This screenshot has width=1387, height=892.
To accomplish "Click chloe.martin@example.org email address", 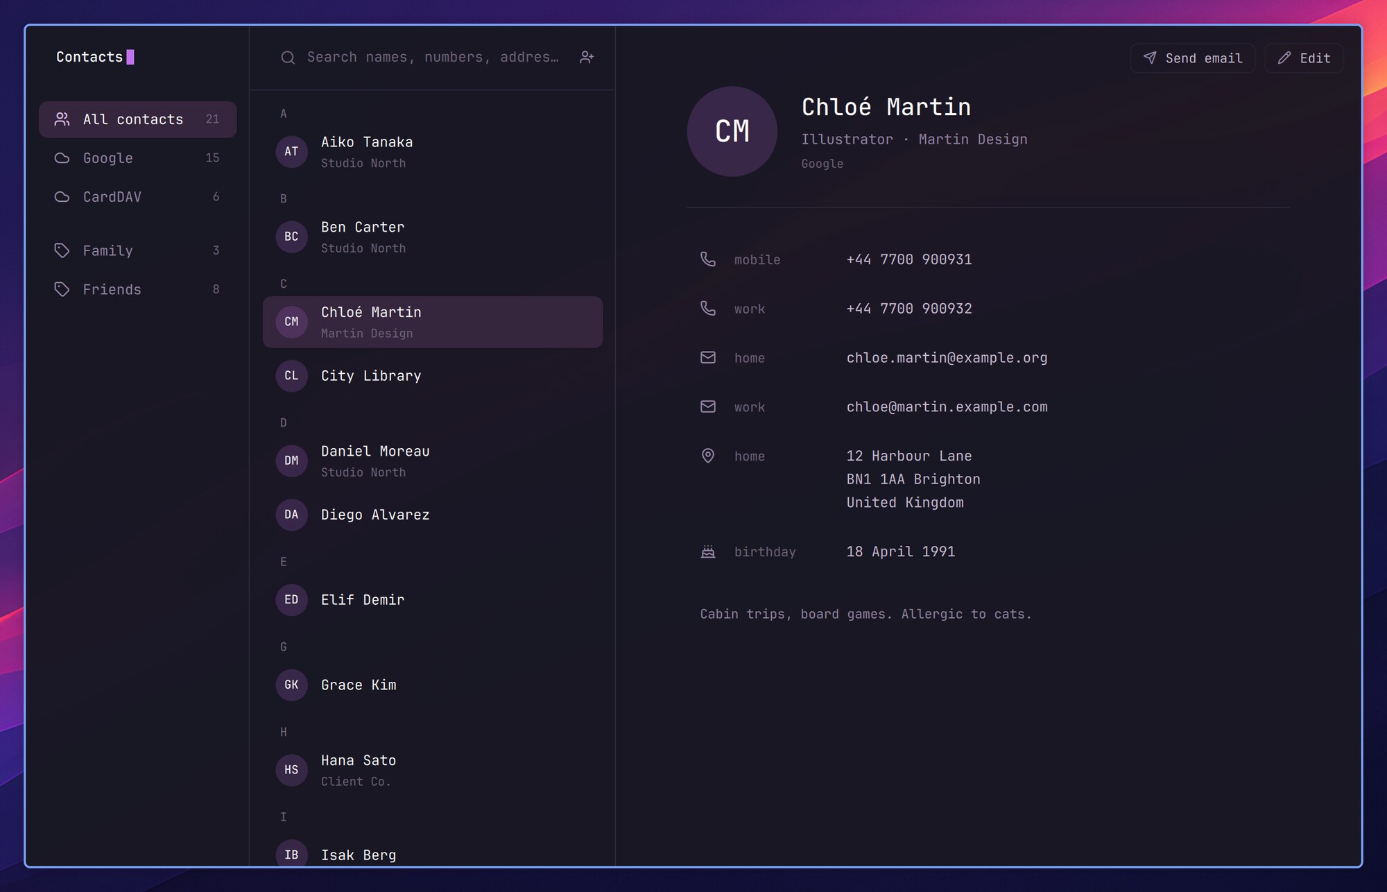I will (x=947, y=358).
